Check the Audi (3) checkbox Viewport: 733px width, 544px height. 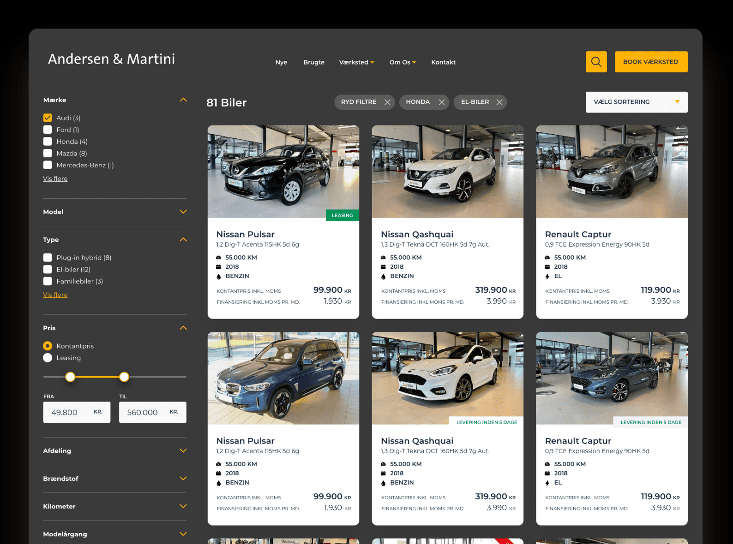click(48, 118)
